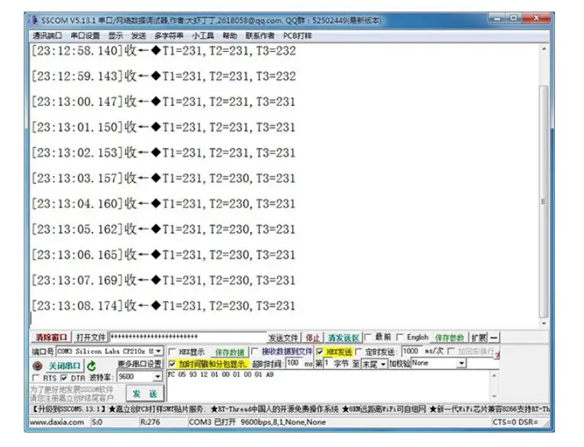This screenshot has width=584, height=447.
Task: Click the send text box containing FC 05 93
Action: (x=329, y=385)
